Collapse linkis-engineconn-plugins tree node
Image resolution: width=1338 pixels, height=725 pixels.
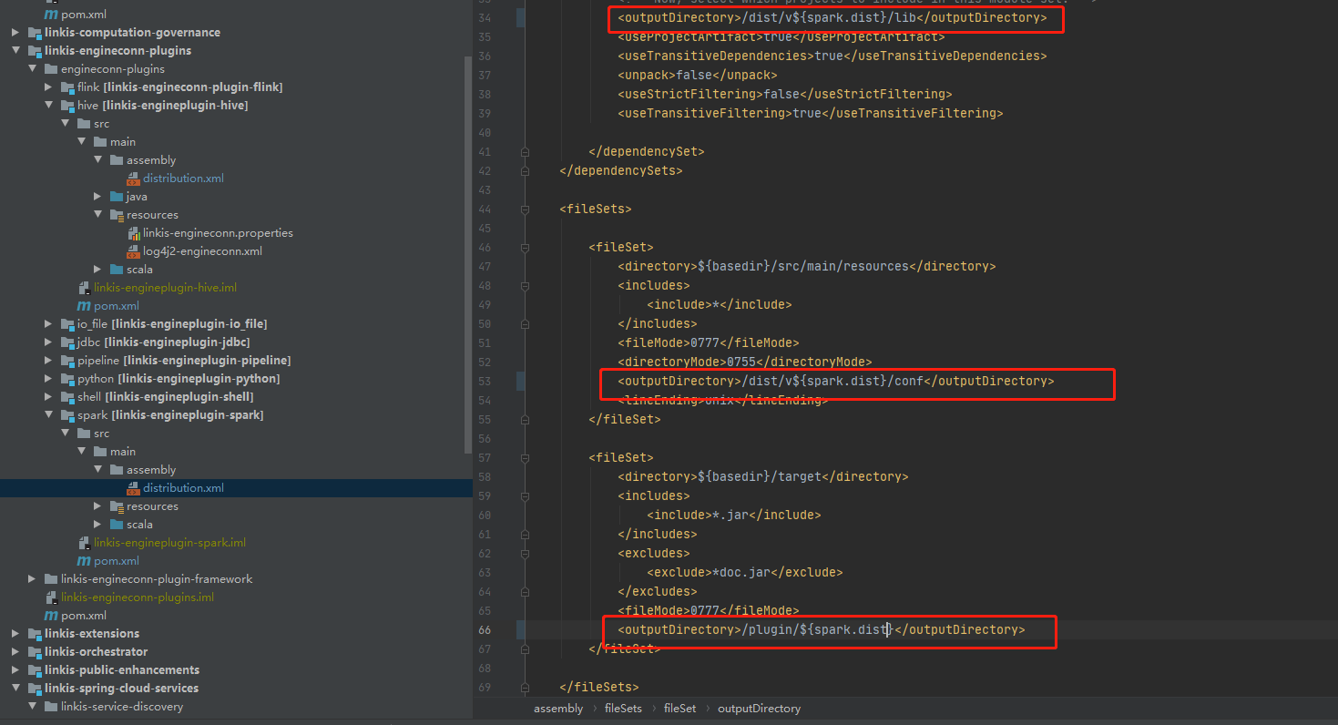pyautogui.click(x=15, y=51)
